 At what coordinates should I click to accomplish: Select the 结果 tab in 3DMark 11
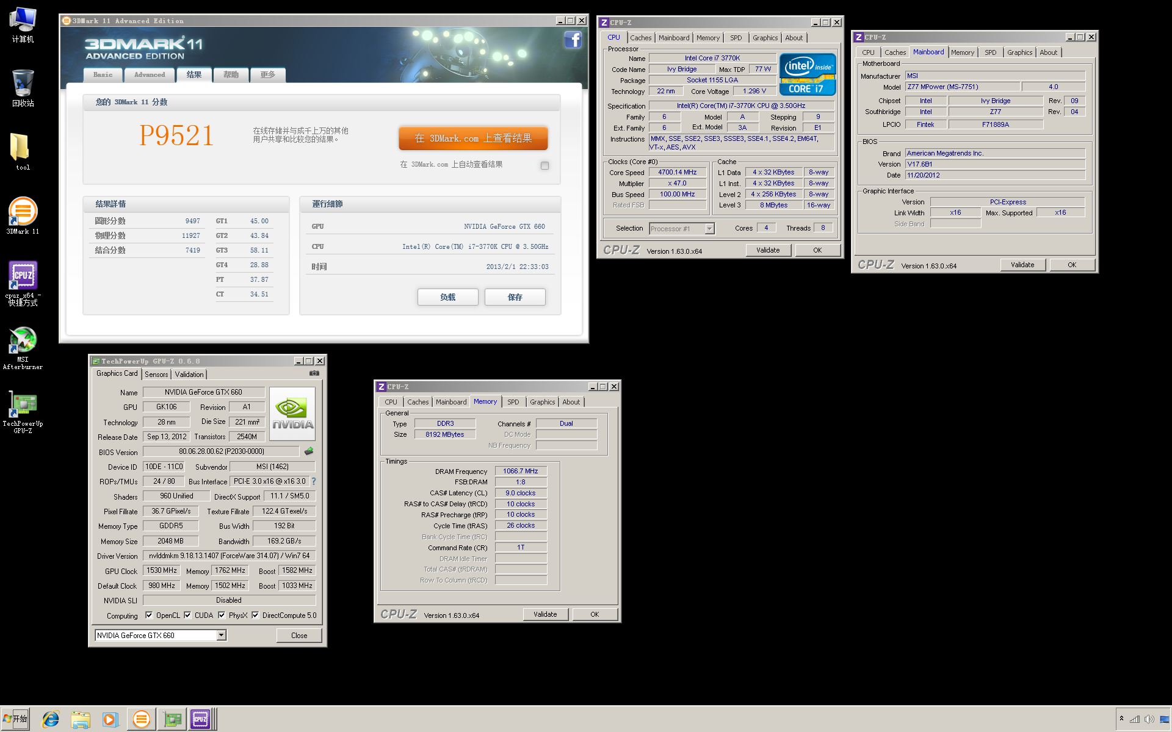(194, 74)
